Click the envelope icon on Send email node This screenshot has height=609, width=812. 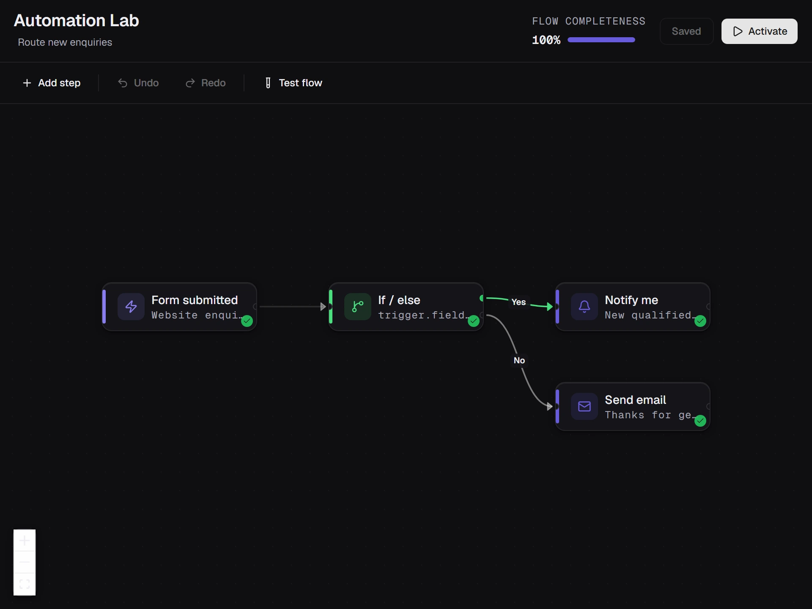pos(584,406)
